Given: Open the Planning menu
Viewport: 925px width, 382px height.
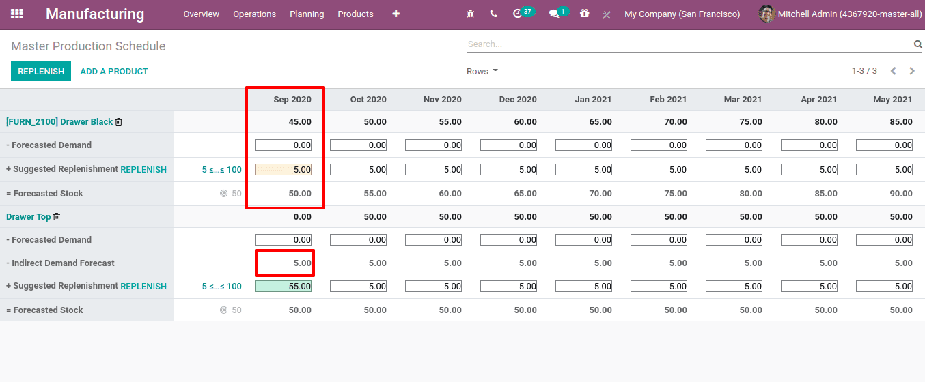Looking at the screenshot, I should (307, 14).
